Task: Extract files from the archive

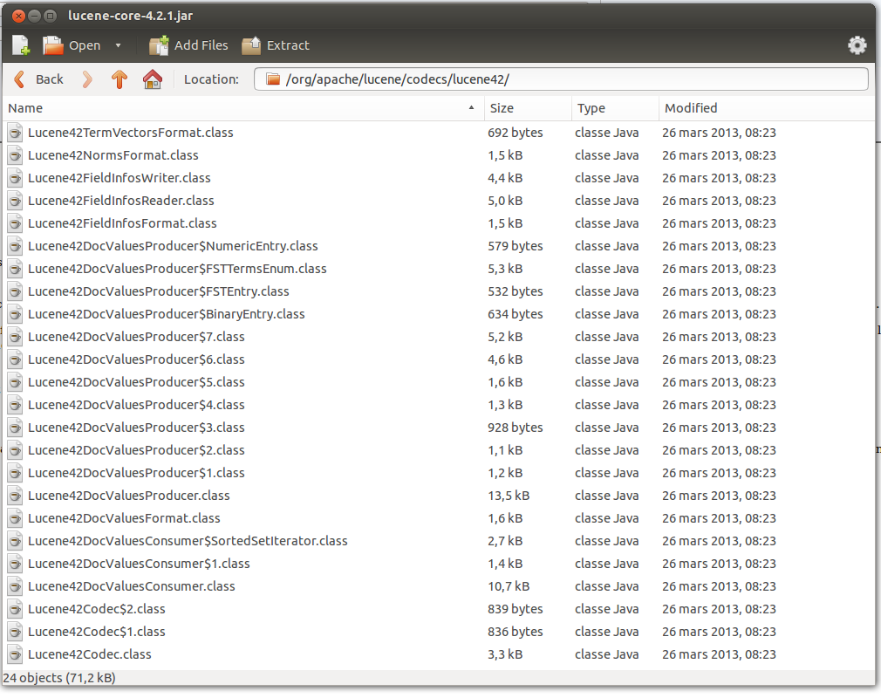Action: (x=276, y=45)
